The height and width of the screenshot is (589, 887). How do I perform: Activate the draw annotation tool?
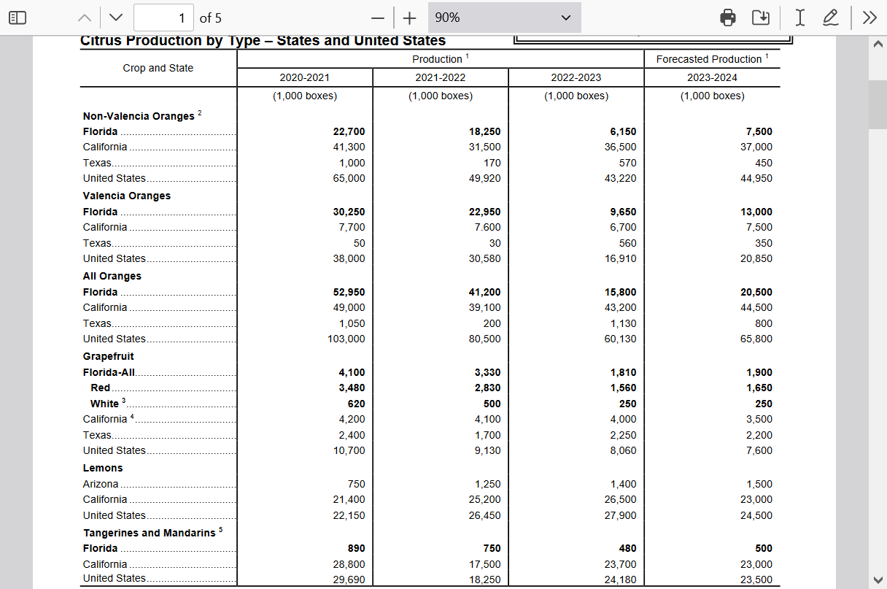(x=830, y=18)
